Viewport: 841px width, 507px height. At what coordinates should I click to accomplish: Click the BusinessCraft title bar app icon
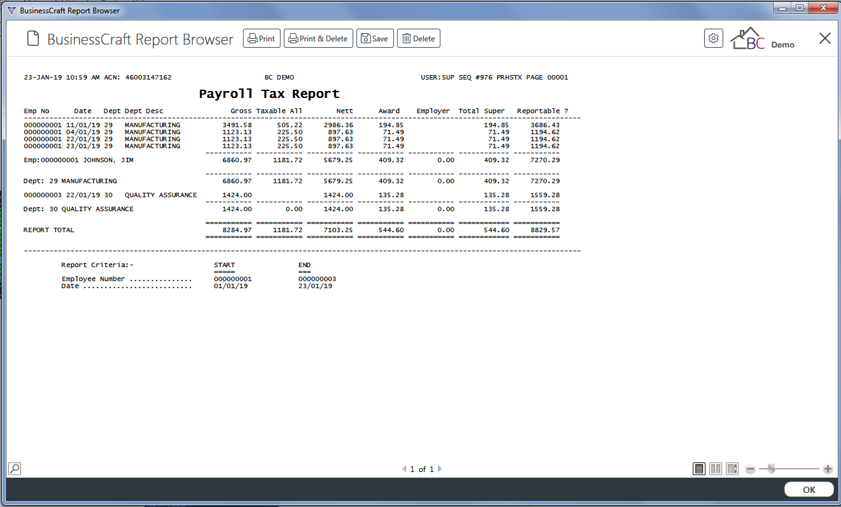point(11,10)
